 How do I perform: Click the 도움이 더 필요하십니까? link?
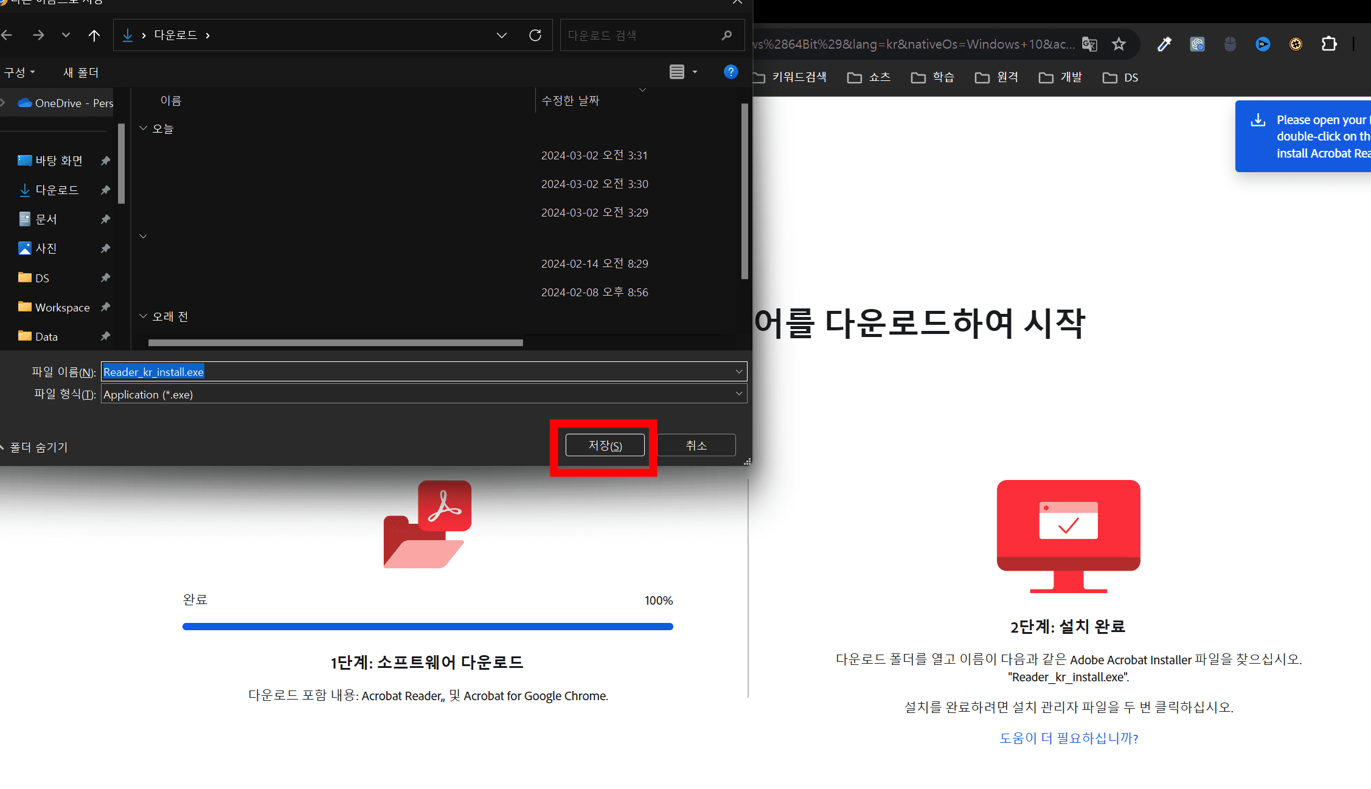[x=1068, y=738]
